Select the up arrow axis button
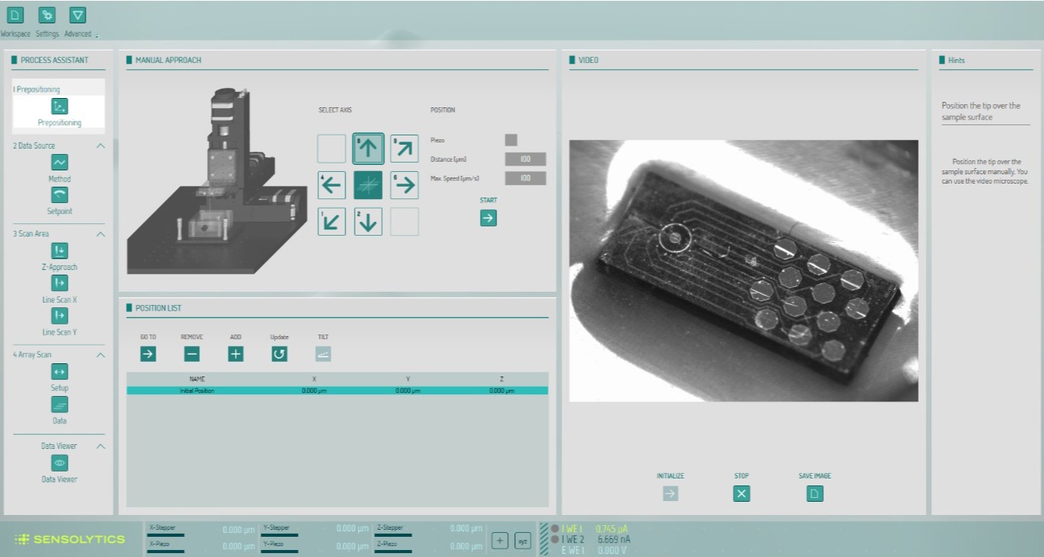Image resolution: width=1044 pixels, height=557 pixels. pyautogui.click(x=369, y=148)
